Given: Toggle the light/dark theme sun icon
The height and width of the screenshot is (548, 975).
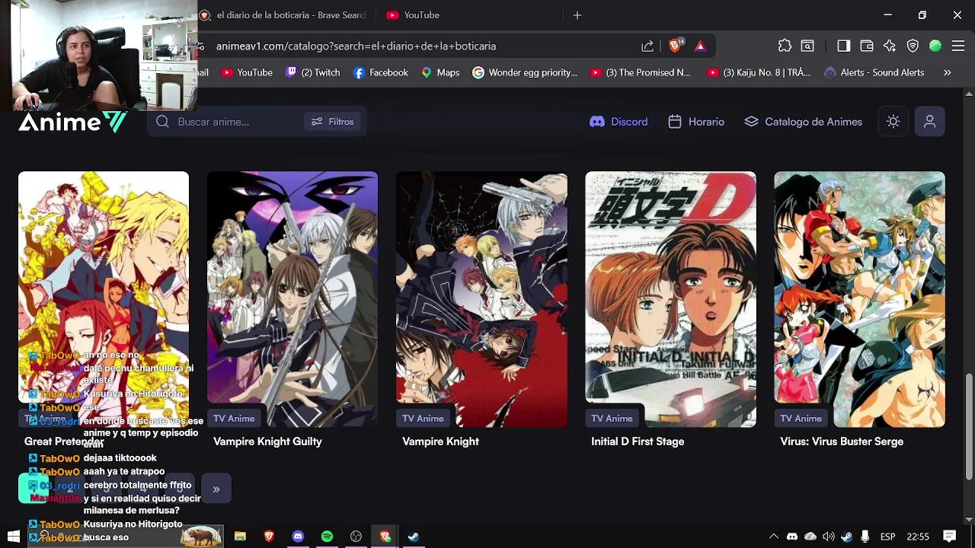Looking at the screenshot, I should [893, 122].
